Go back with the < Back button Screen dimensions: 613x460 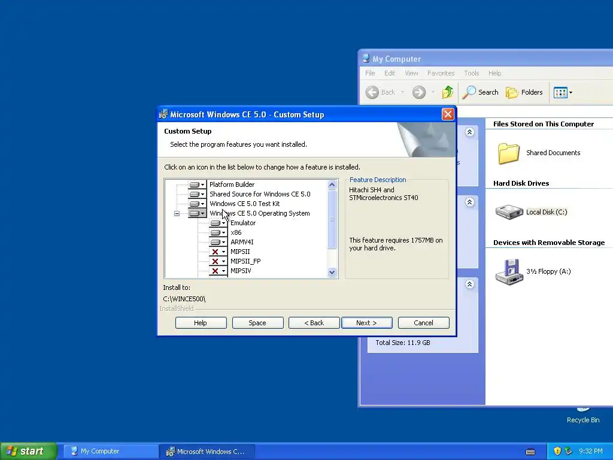(x=314, y=323)
